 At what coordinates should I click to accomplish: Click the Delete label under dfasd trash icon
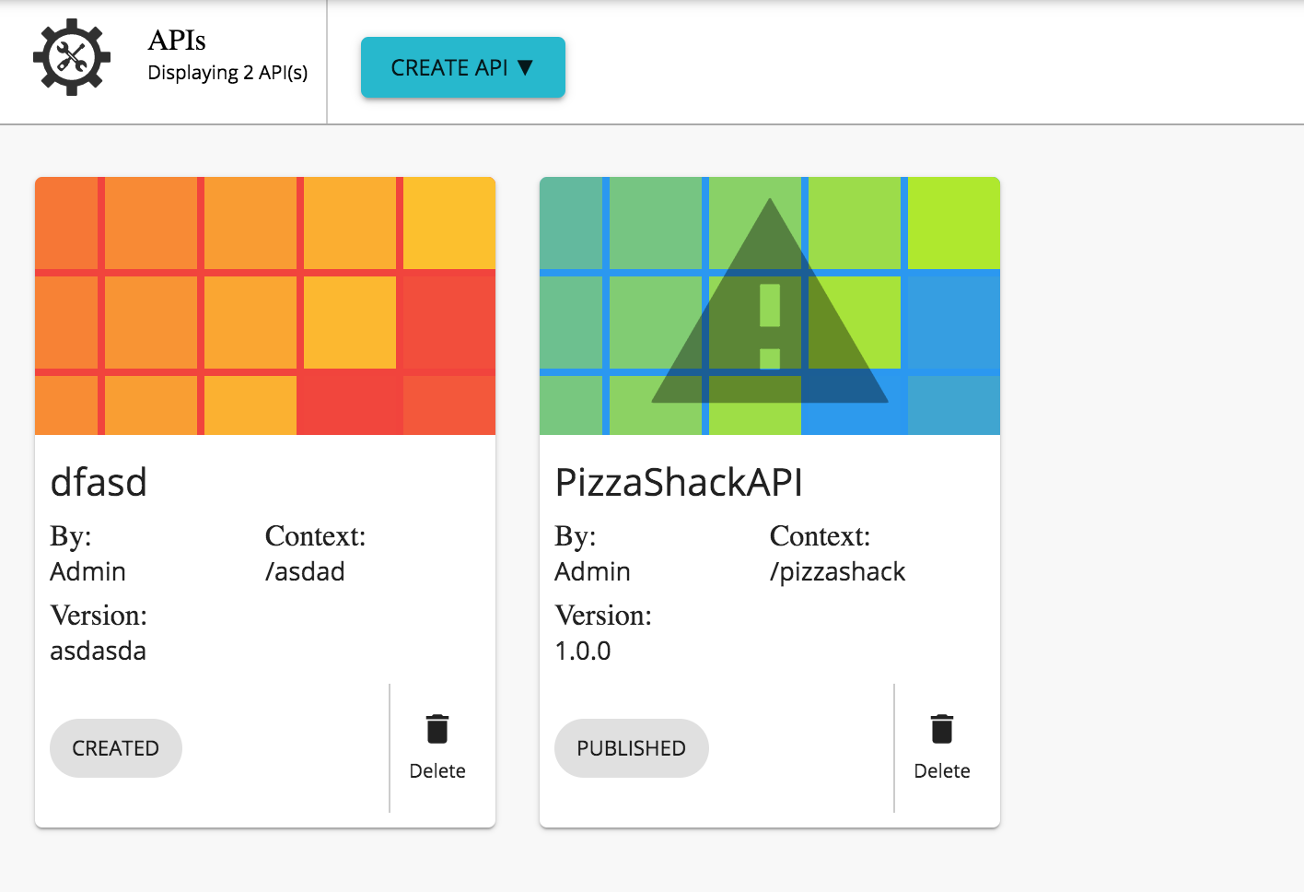[437, 771]
